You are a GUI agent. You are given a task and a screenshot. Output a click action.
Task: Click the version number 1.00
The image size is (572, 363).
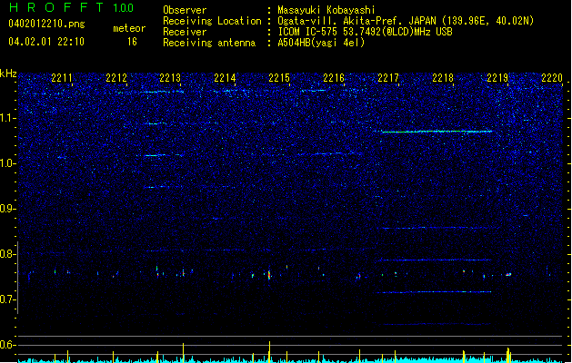123,7
